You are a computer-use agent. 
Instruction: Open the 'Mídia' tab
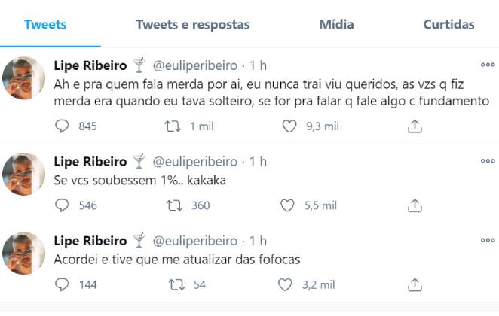point(336,25)
